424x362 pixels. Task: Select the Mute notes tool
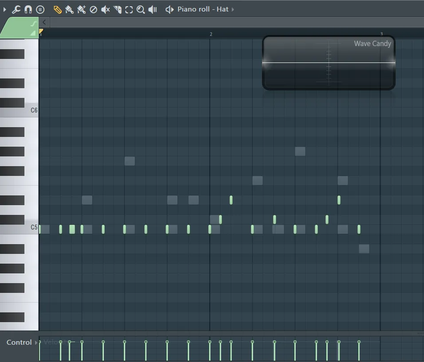(x=105, y=10)
